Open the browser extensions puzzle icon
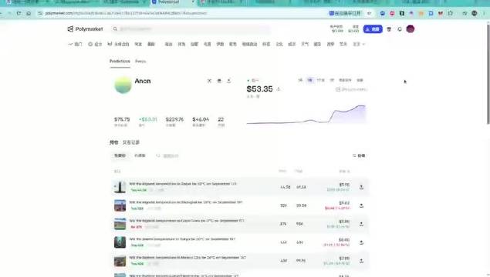 [x=450, y=13]
